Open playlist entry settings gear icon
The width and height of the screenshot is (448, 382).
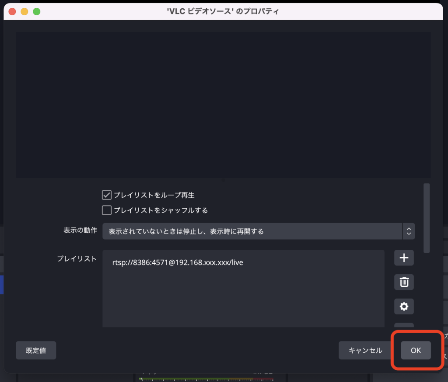click(404, 306)
